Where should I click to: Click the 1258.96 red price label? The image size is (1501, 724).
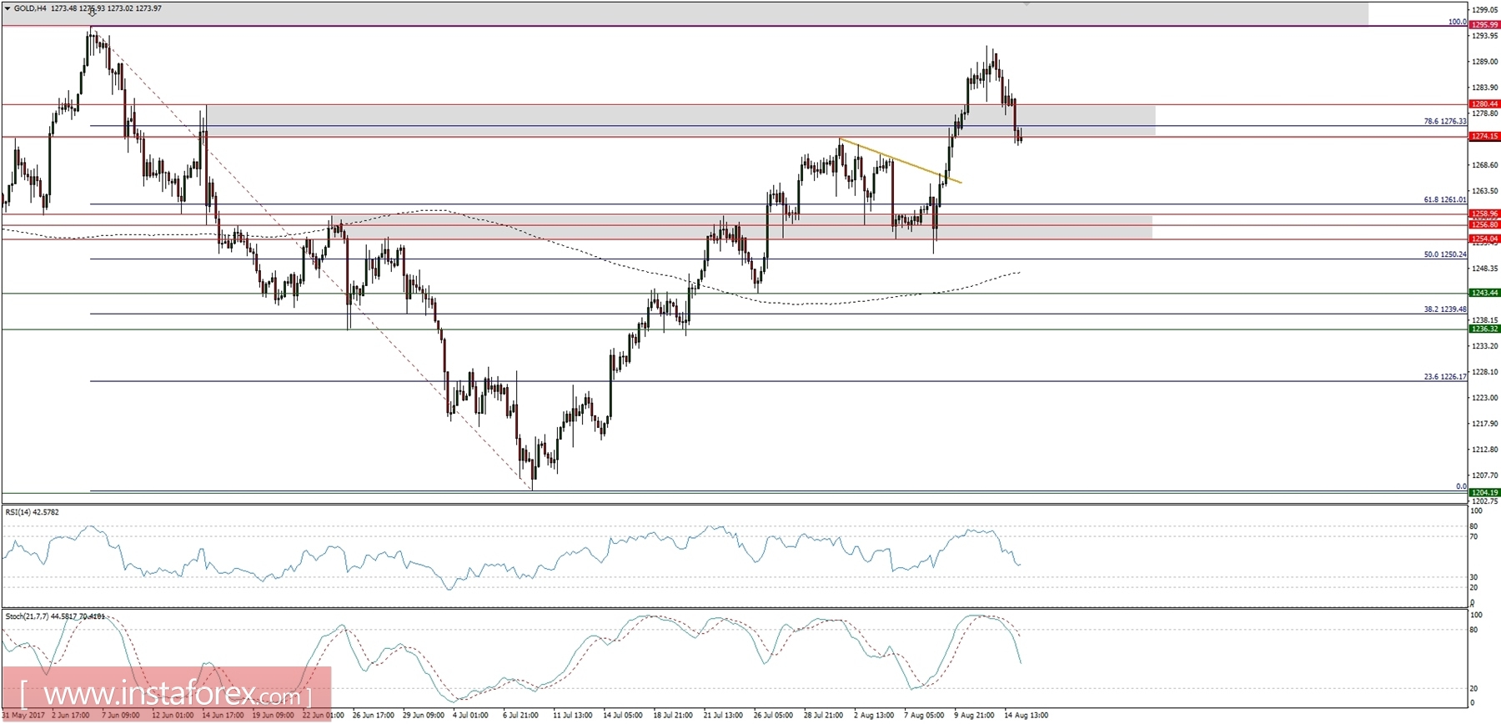(1483, 214)
